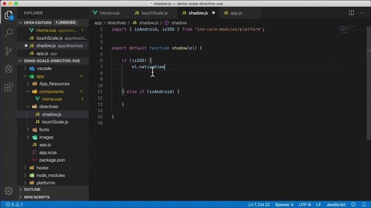Click the import statement on line 1

coord(188,29)
